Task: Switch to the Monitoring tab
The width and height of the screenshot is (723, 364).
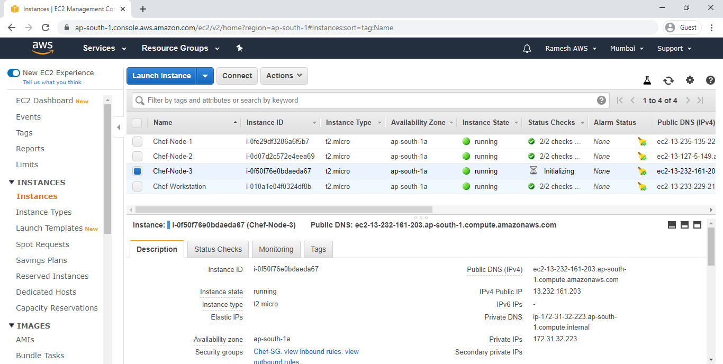Action: click(276, 249)
